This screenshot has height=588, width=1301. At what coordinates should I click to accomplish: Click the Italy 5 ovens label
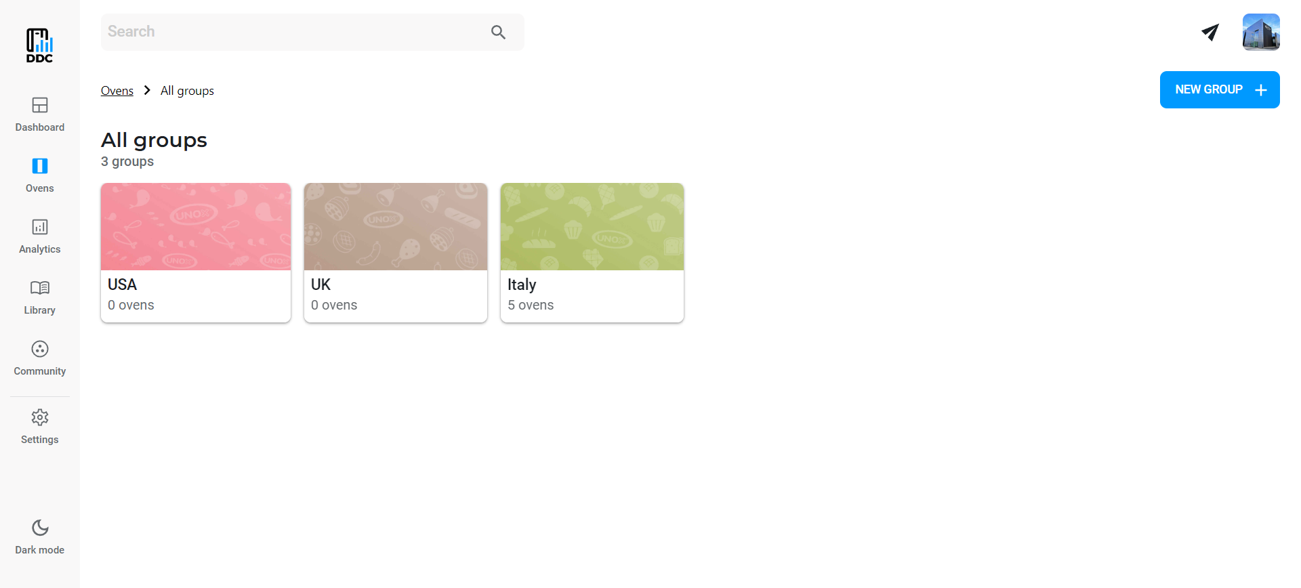point(531,306)
